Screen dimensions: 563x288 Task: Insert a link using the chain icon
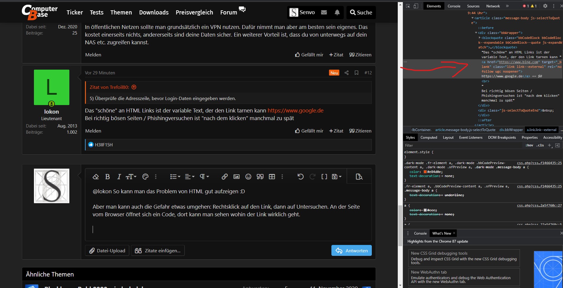[225, 176]
